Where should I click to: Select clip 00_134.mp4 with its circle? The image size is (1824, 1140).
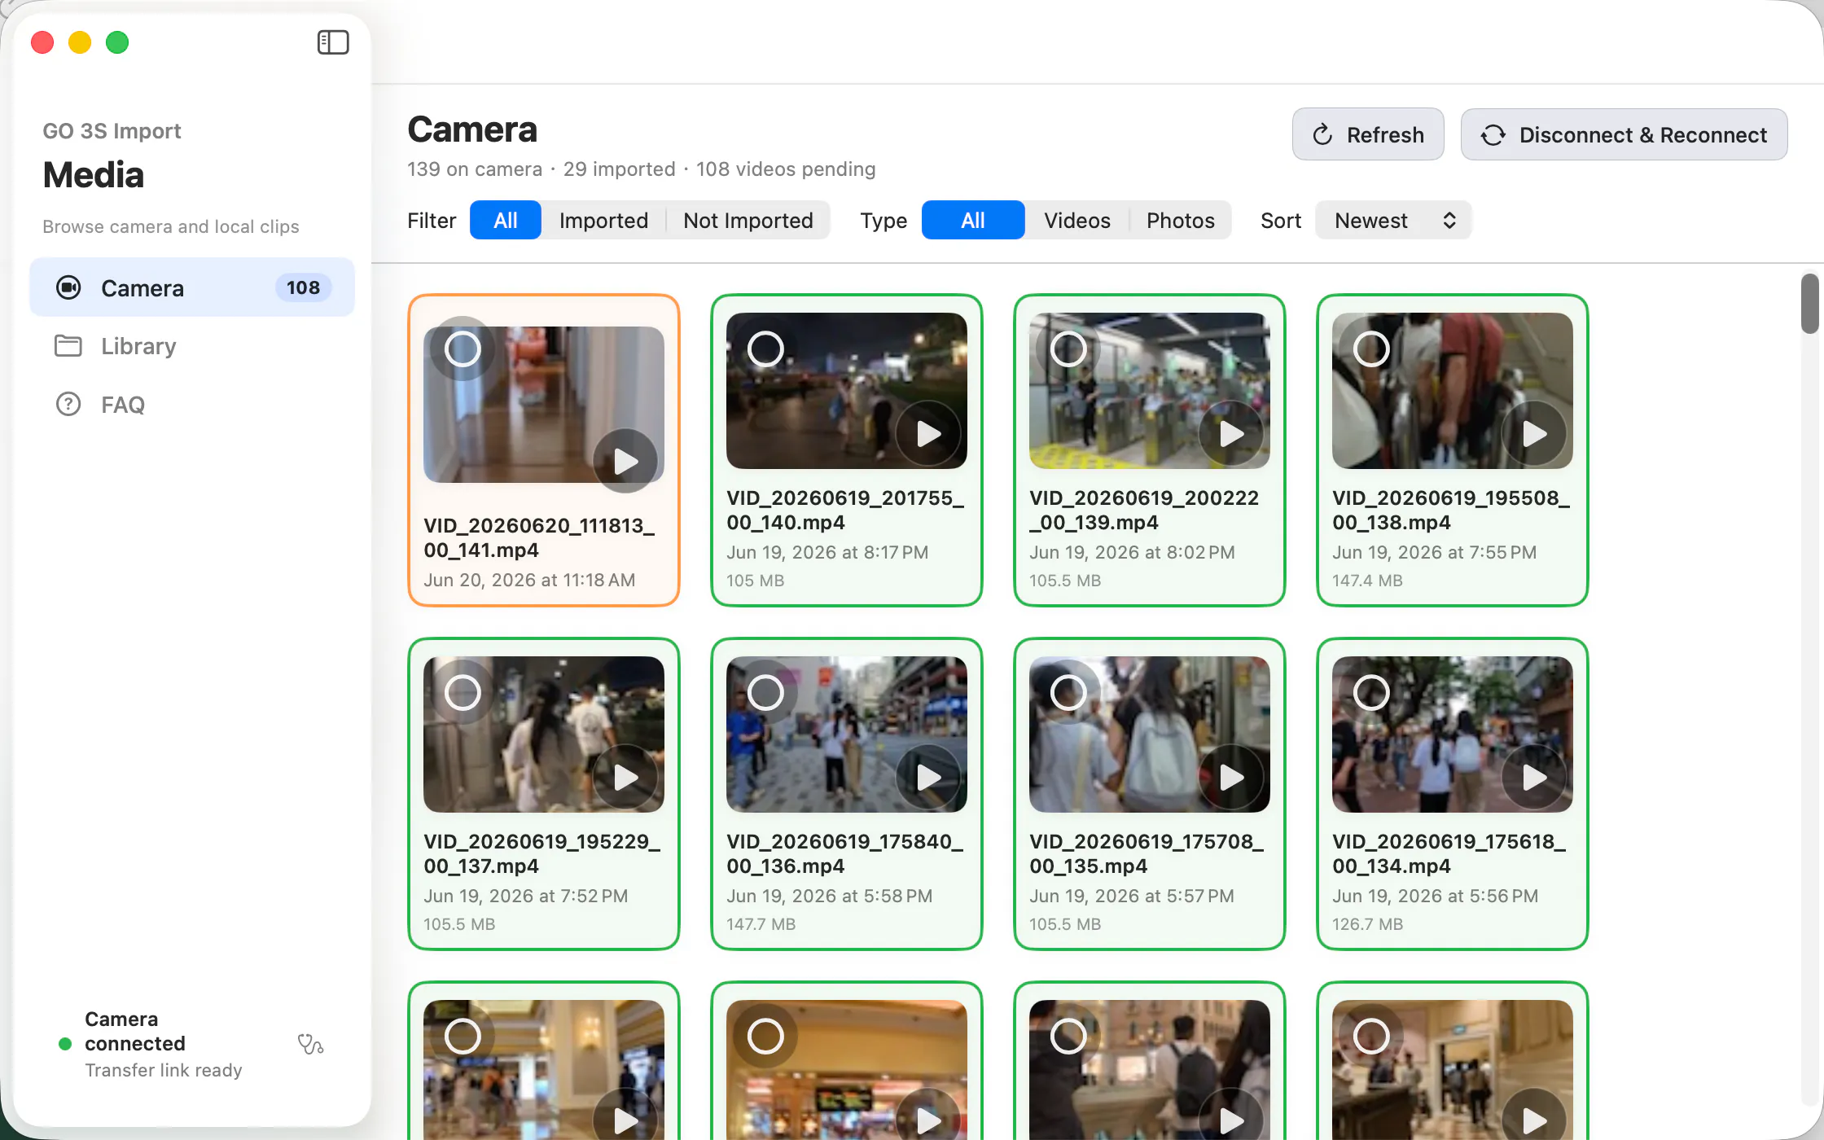click(x=1371, y=693)
